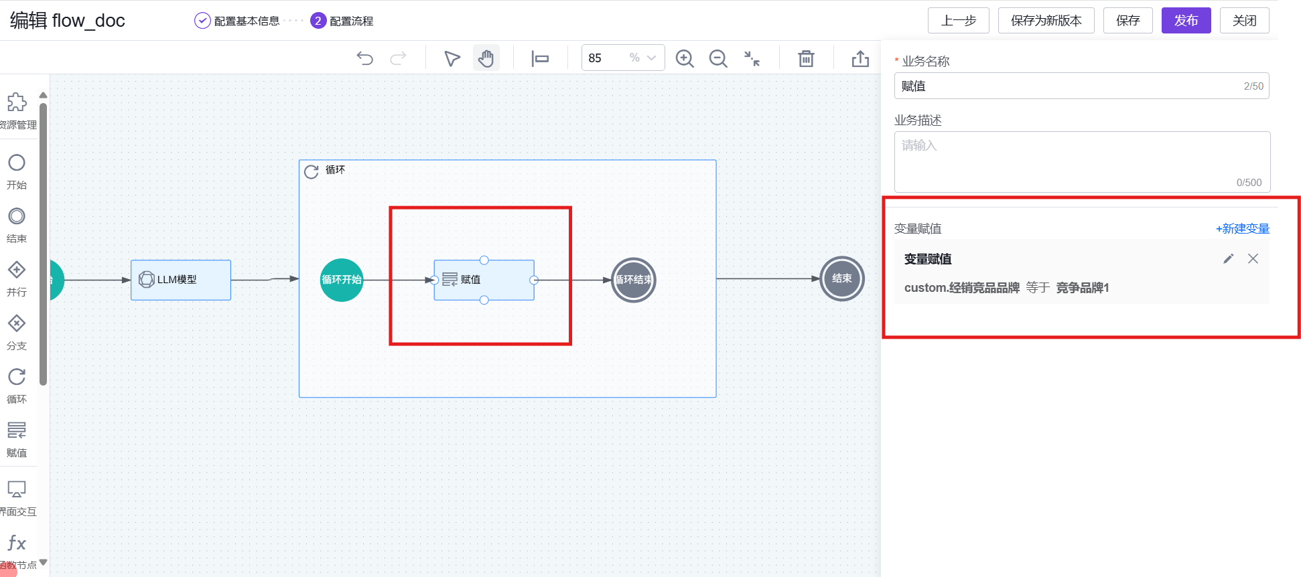Screen dimensions: 1301x577
Task: Zoom in on the canvas
Action: coord(684,58)
